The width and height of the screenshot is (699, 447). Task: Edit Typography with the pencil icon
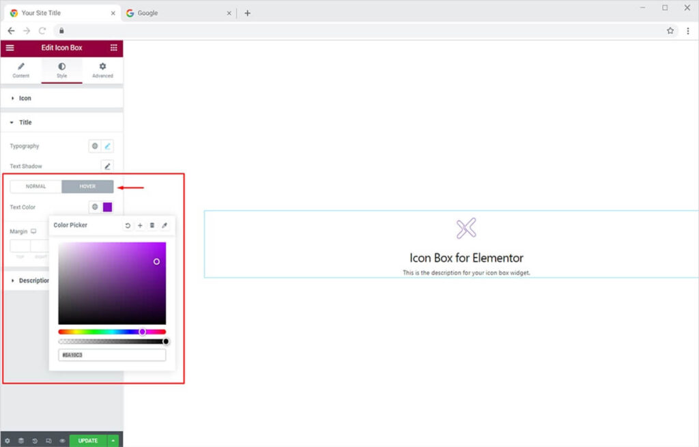click(x=107, y=146)
